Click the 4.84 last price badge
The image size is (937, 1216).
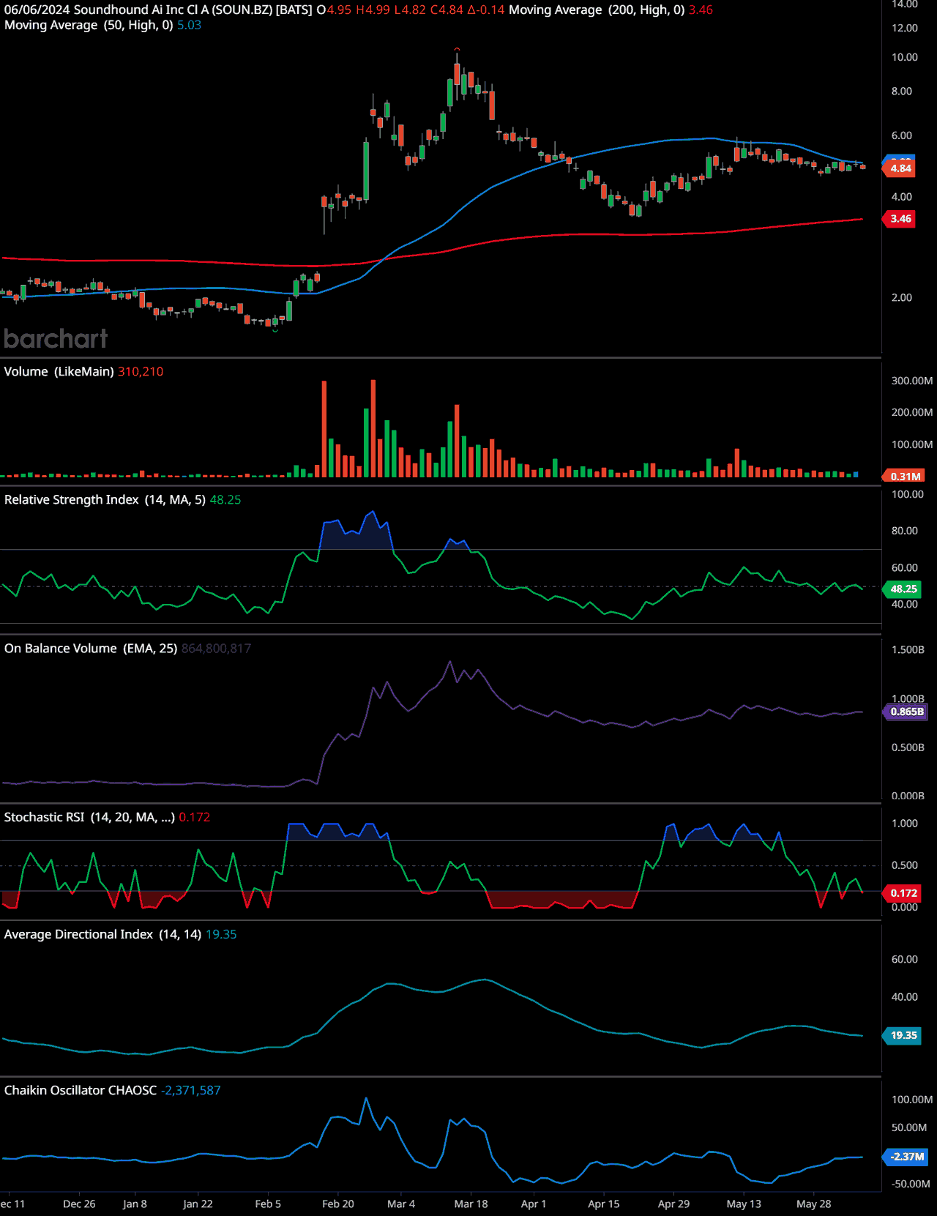point(900,168)
